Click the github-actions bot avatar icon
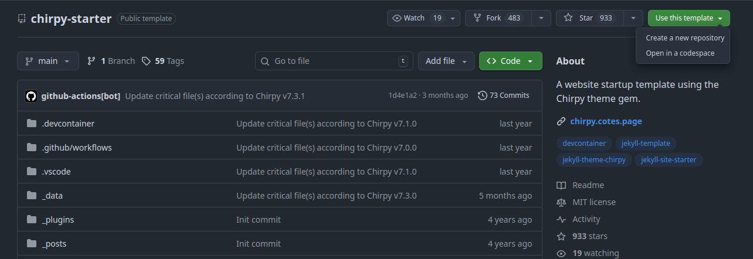The height and width of the screenshot is (259, 753). coord(31,96)
